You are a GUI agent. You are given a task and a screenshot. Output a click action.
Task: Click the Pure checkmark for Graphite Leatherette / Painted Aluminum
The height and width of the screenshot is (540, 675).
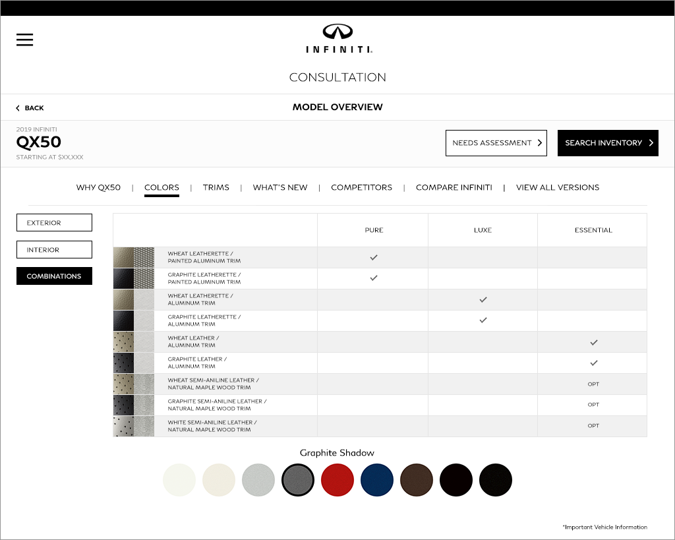coord(374,278)
